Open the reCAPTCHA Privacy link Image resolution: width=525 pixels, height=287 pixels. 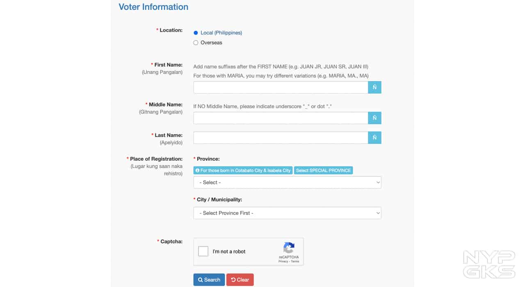(283, 262)
